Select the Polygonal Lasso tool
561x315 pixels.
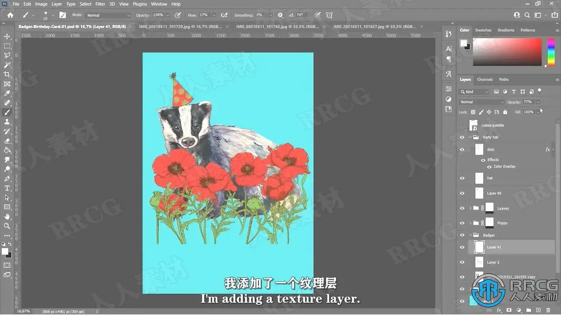pos(7,56)
